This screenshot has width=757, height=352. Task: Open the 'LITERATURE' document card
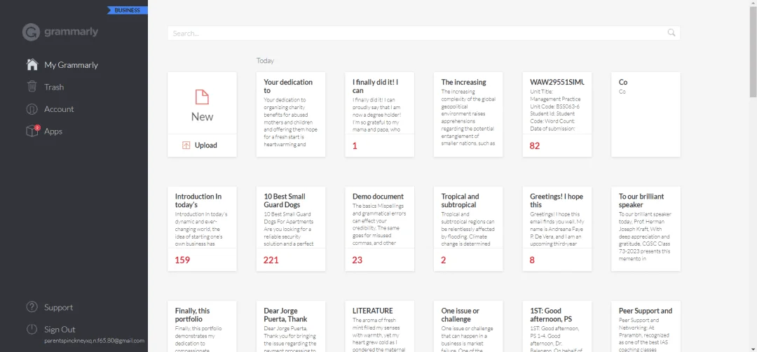[x=379, y=326]
